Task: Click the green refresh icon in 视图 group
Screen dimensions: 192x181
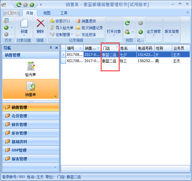Action: click(x=127, y=23)
